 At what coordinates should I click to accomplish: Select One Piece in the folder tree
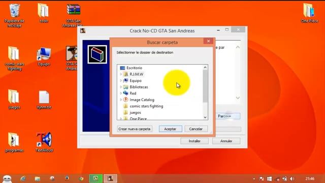138,118
